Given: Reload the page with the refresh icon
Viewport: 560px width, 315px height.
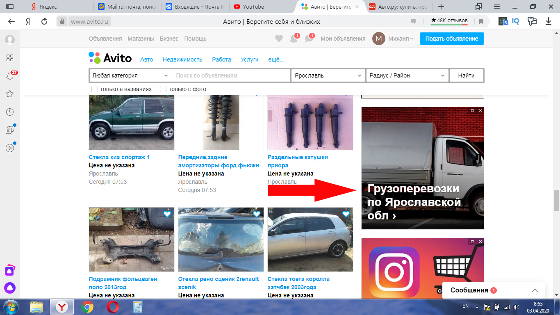Looking at the screenshot, I should coord(44,22).
